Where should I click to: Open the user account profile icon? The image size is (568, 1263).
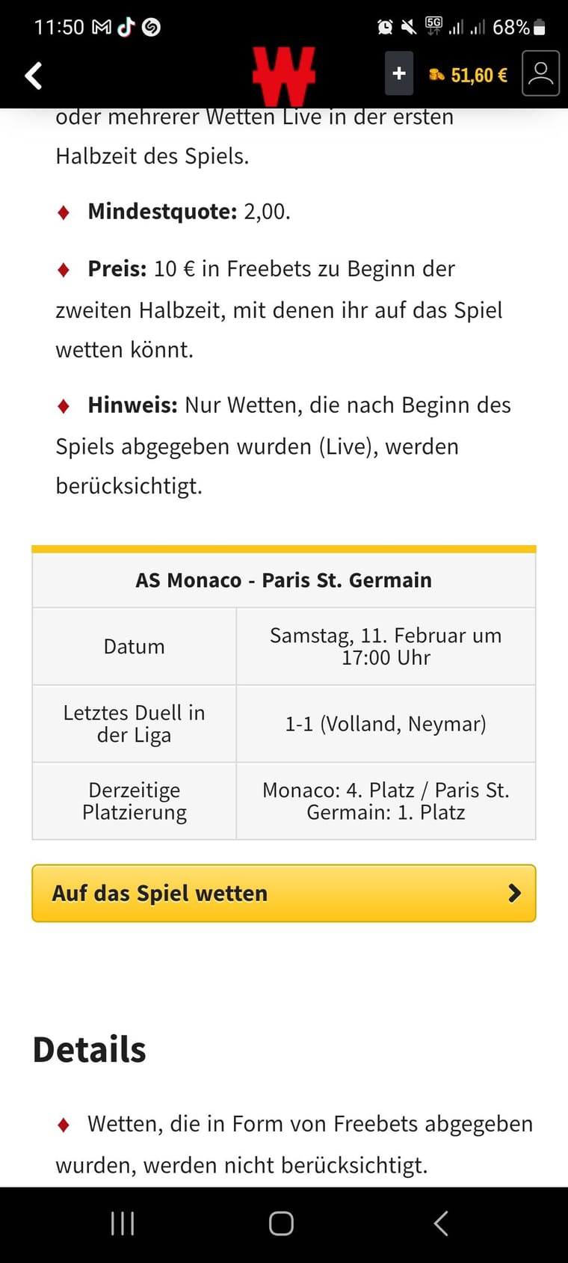pos(540,73)
